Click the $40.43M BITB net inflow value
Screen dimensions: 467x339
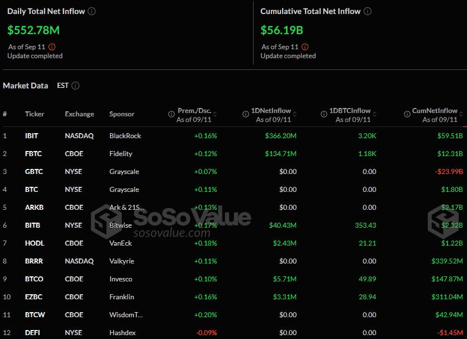click(283, 225)
